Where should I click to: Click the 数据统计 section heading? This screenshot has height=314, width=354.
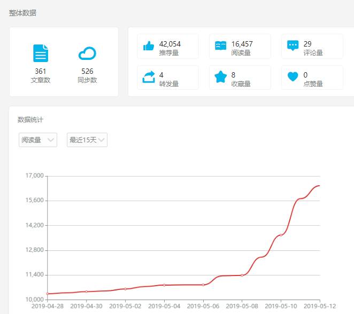(30, 119)
